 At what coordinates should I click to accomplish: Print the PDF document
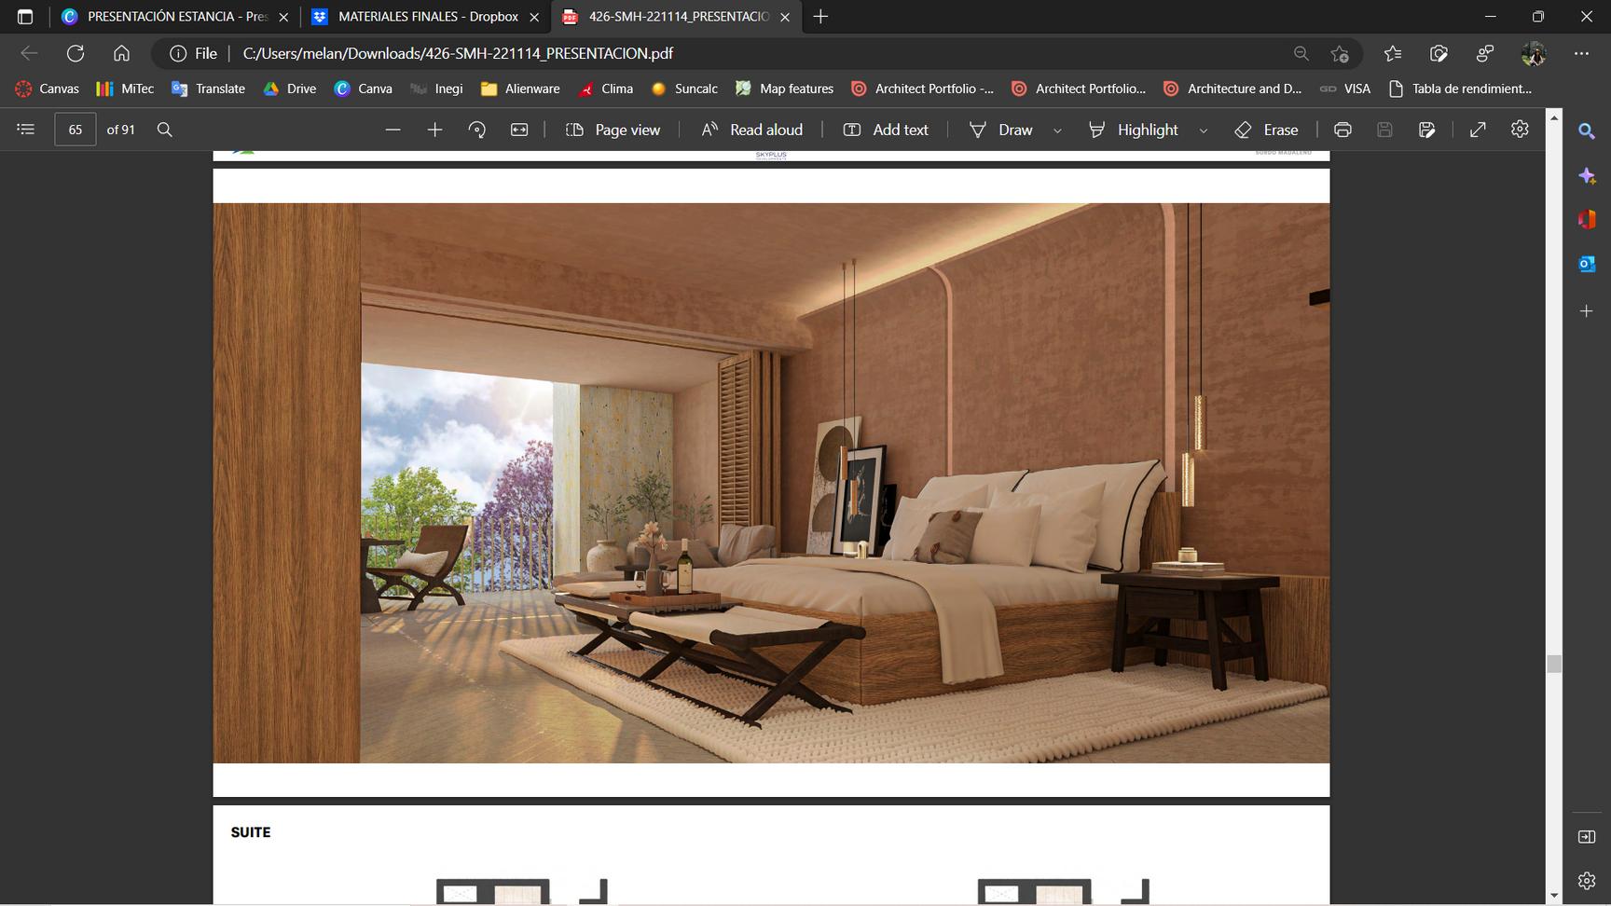tap(1342, 130)
